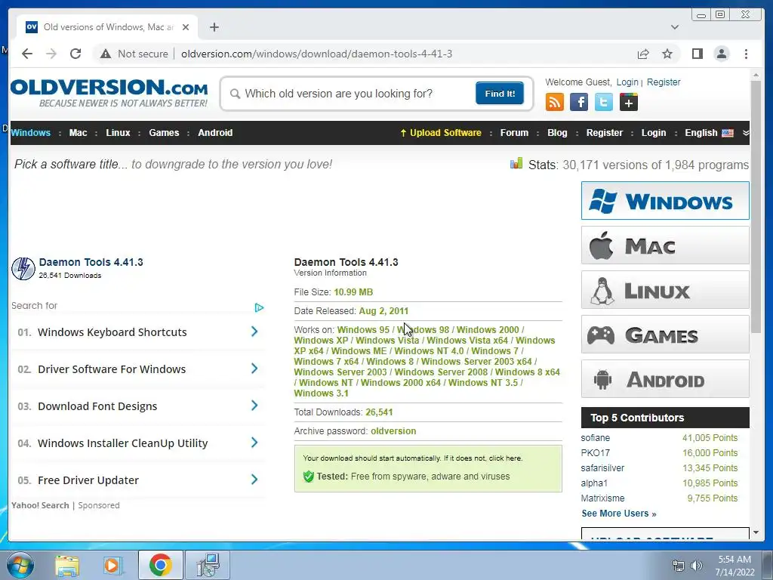The width and height of the screenshot is (773, 580).
Task: Open the large Mac category banner
Action: (665, 245)
